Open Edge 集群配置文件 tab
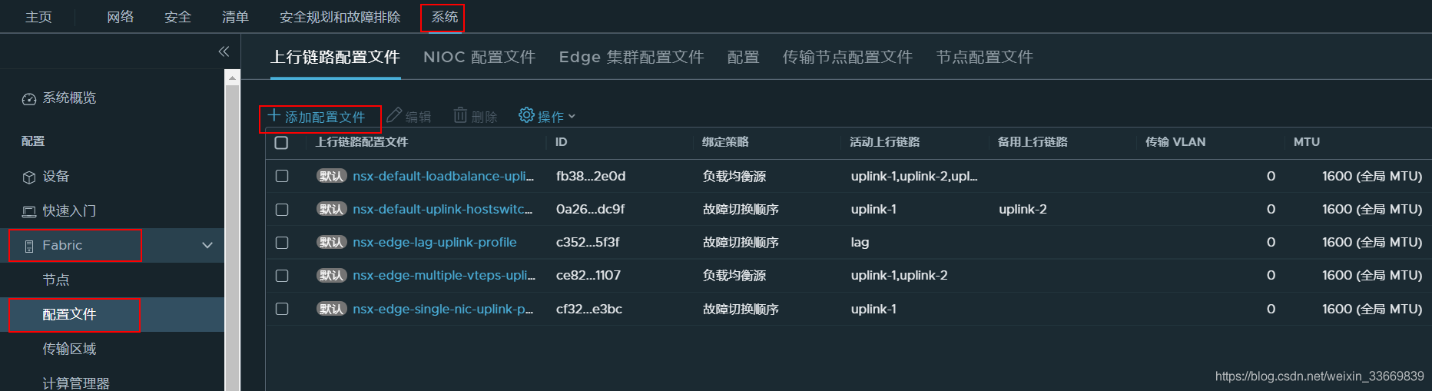This screenshot has width=1432, height=391. tap(631, 57)
